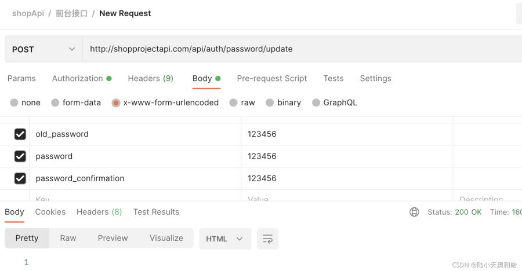Open the Test Results response tab

pos(156,212)
